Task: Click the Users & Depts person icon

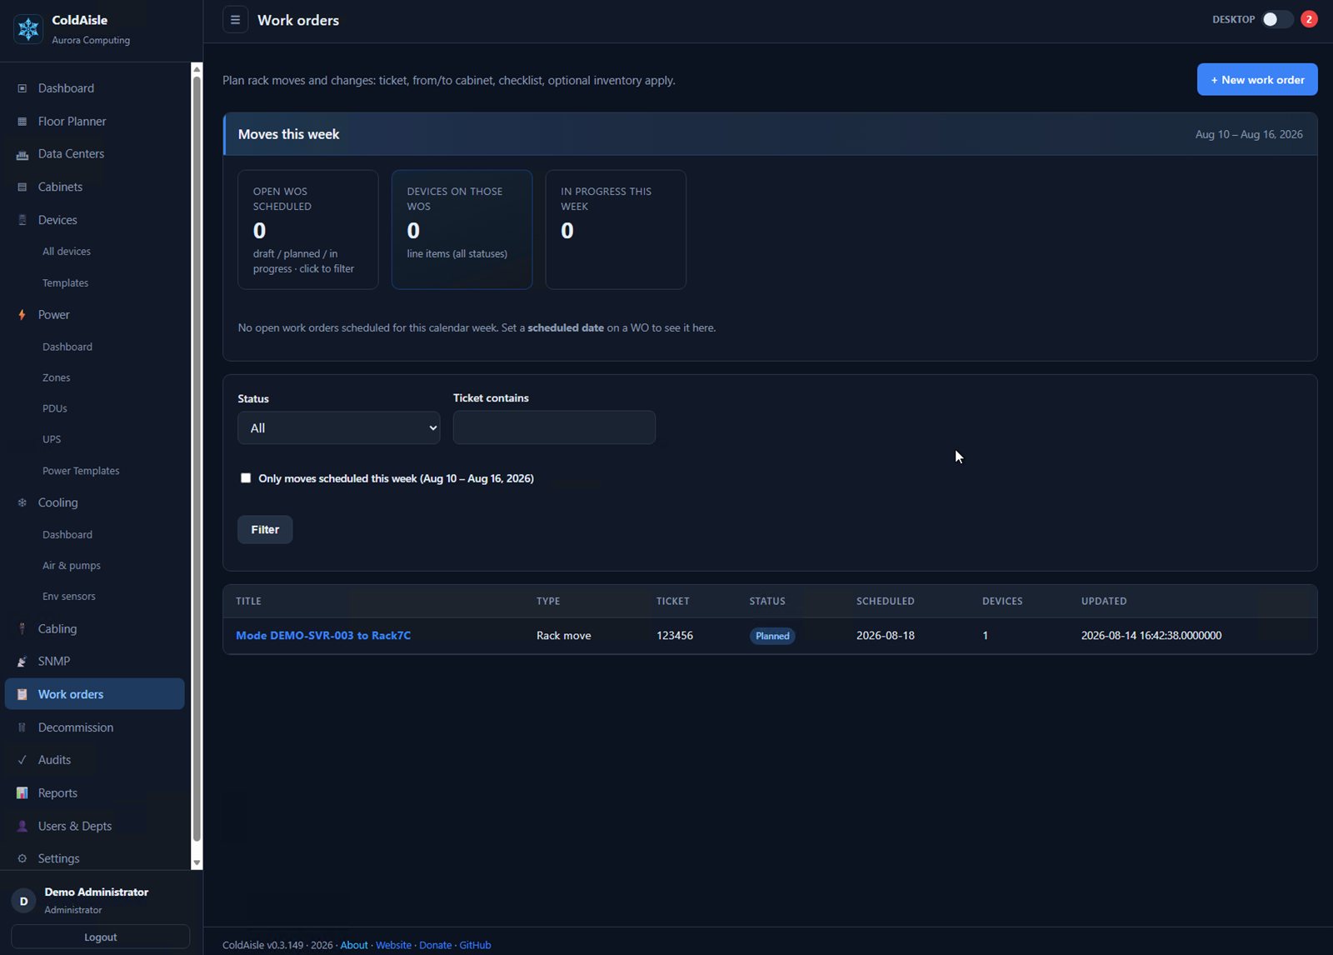Action: tap(22, 827)
